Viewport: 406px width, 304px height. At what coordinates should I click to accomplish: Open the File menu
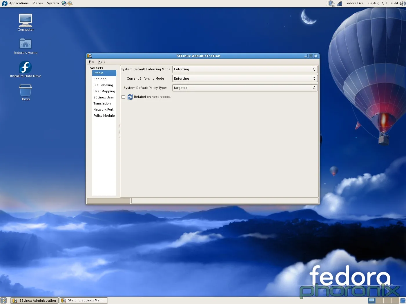point(91,62)
